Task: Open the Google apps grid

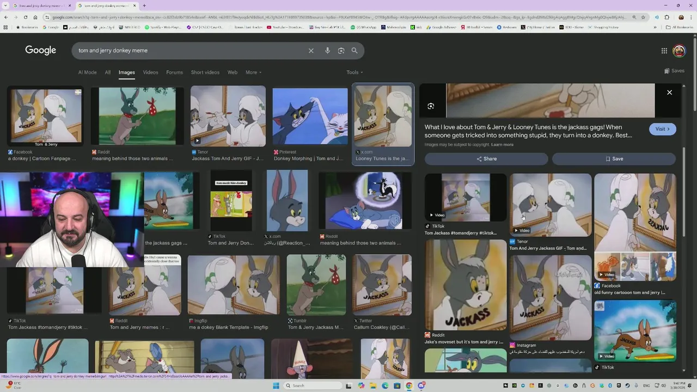Action: (664, 51)
